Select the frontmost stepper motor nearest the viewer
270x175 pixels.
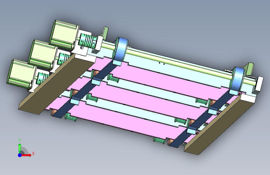pyautogui.click(x=21, y=74)
